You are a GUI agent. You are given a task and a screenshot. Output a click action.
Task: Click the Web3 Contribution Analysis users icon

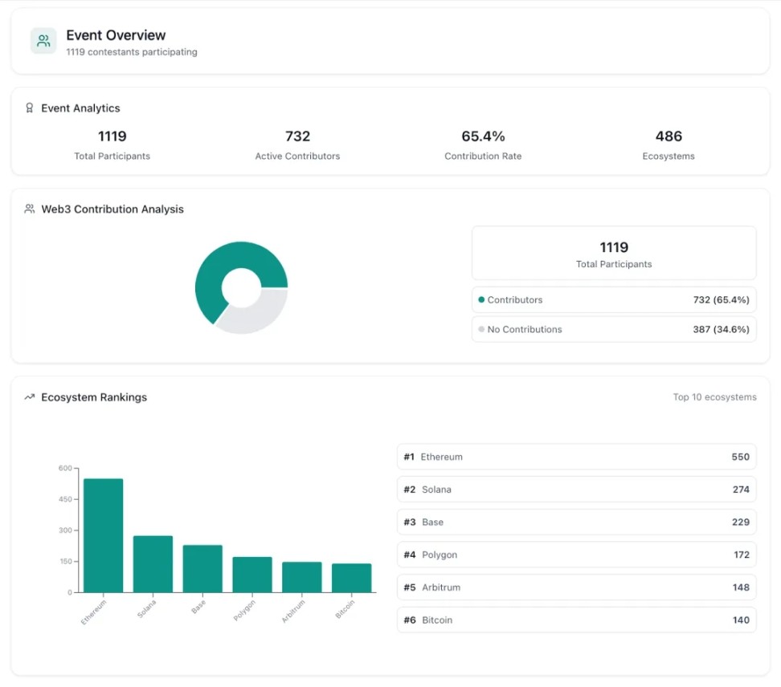pos(30,209)
